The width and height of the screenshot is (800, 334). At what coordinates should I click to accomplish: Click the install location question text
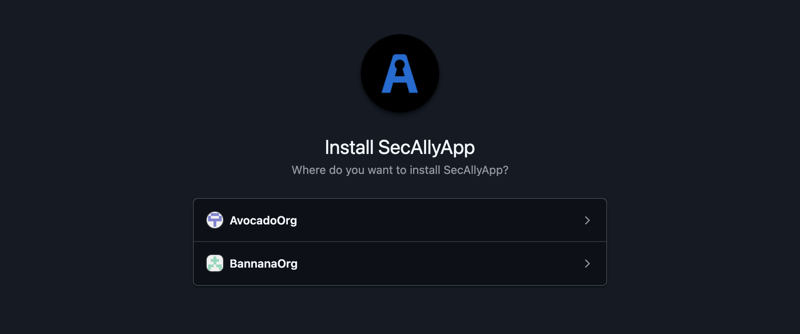pos(400,170)
